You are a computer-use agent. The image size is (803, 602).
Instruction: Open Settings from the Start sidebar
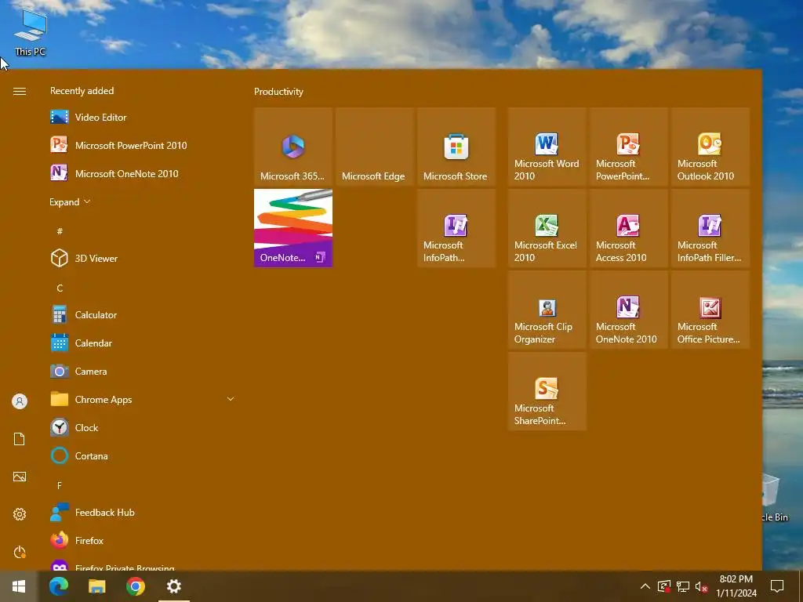[x=20, y=514]
